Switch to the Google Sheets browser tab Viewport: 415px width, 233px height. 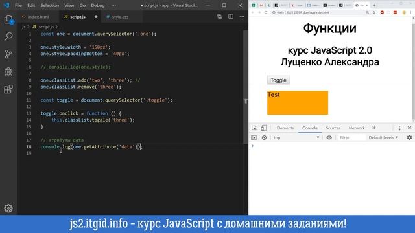(254, 5)
